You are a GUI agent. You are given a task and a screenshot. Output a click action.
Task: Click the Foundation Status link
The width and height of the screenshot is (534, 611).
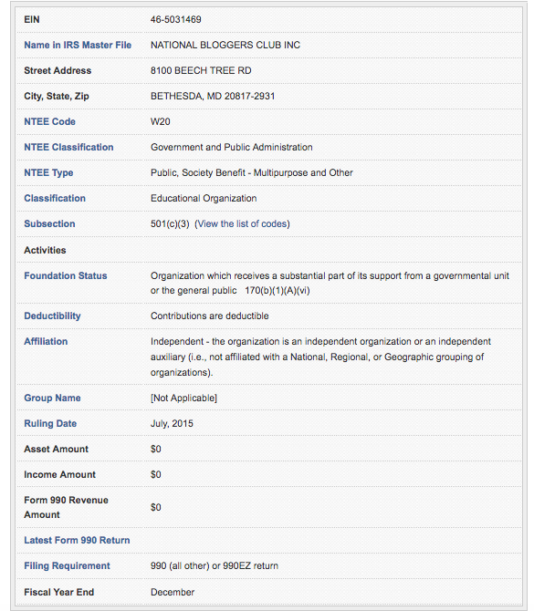[x=66, y=276]
